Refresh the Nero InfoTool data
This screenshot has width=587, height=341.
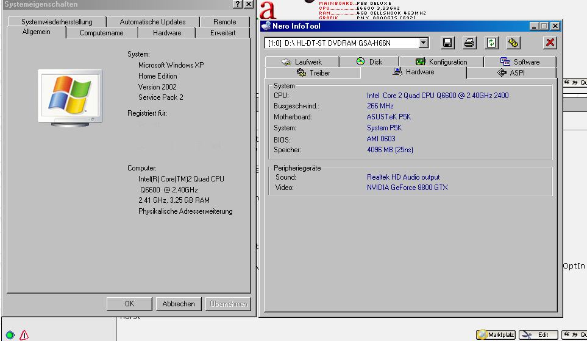pos(491,43)
